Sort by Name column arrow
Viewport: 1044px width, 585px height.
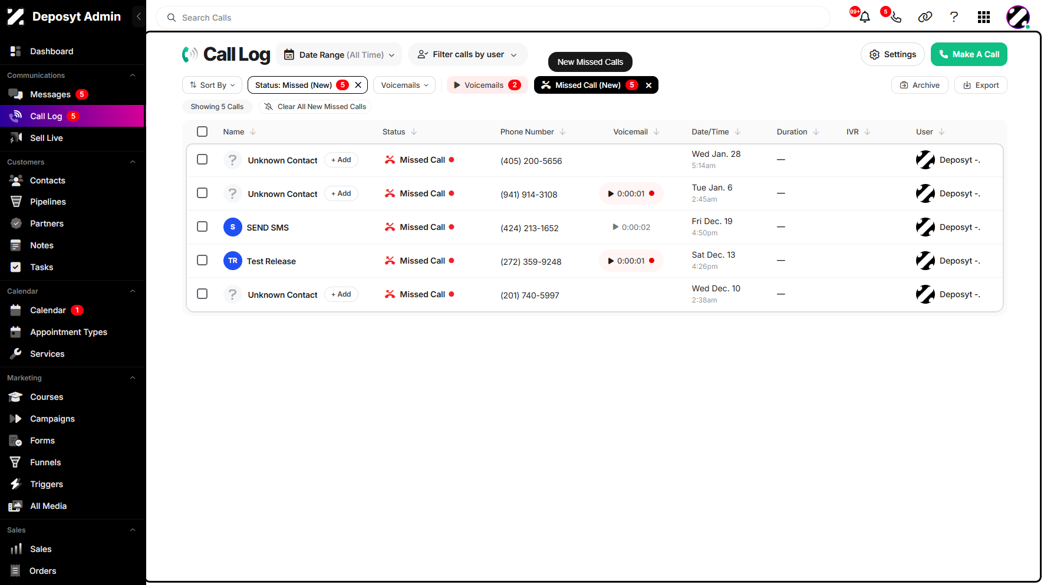click(253, 132)
